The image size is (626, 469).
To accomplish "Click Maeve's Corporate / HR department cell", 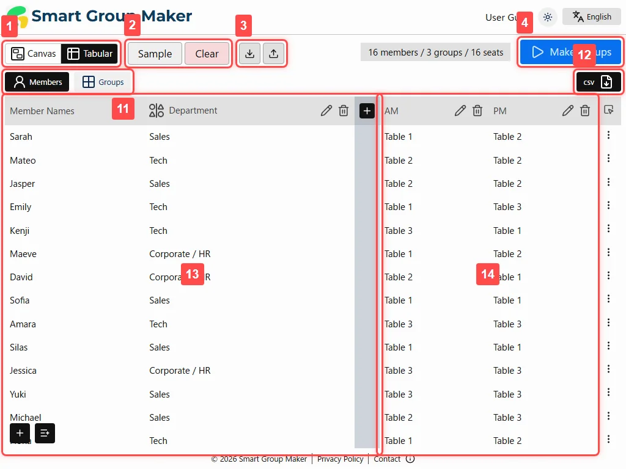I will click(x=180, y=254).
